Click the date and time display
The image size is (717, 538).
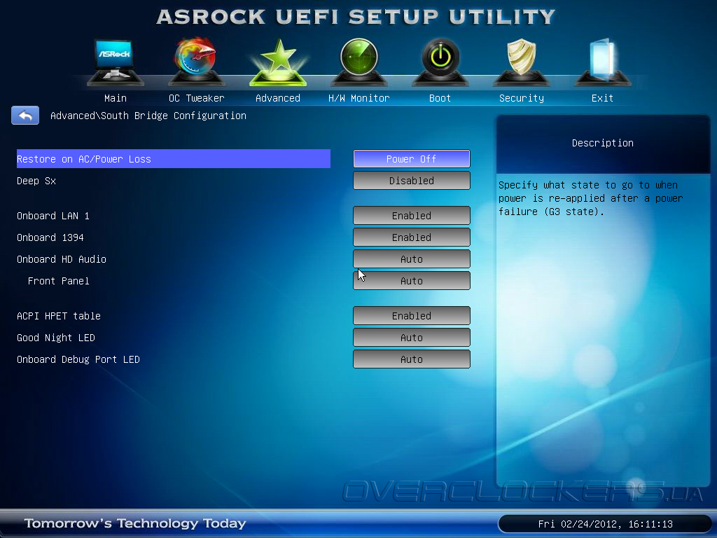pos(606,524)
